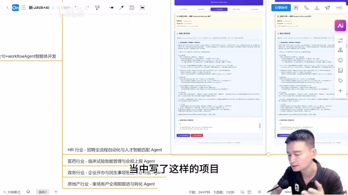Go back with the left chevron arrow
The width and height of the screenshot is (348, 195).
(7, 8)
